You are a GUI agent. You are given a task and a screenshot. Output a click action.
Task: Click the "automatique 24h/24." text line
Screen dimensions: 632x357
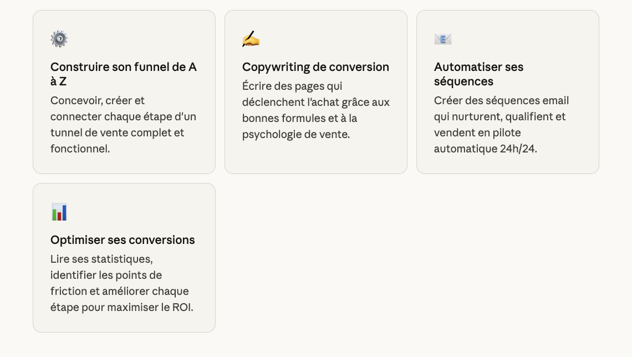point(486,149)
